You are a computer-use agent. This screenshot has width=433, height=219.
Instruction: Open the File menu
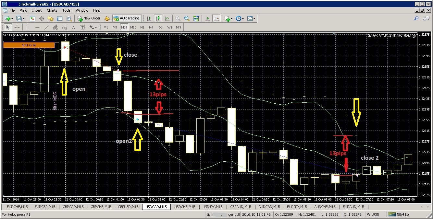12,10
